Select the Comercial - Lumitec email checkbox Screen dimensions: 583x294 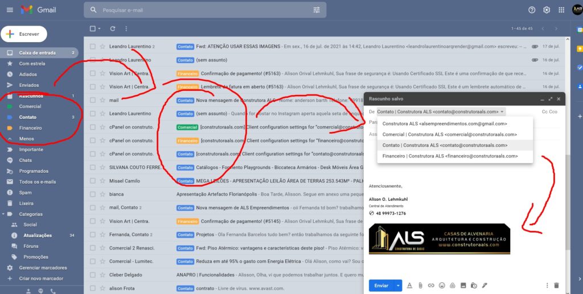(93, 262)
